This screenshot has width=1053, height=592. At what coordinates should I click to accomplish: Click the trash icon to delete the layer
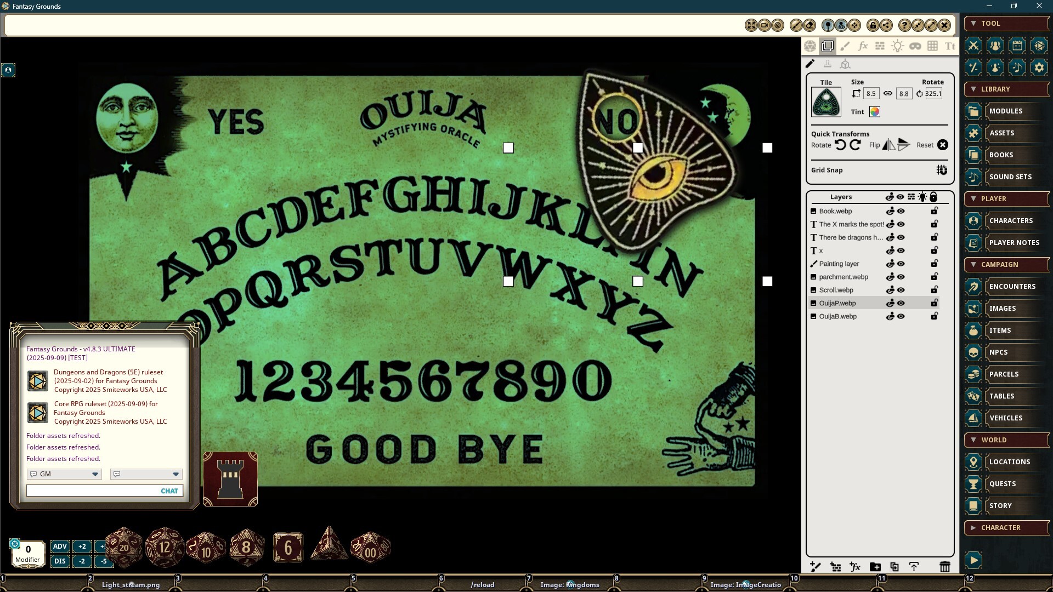[944, 567]
